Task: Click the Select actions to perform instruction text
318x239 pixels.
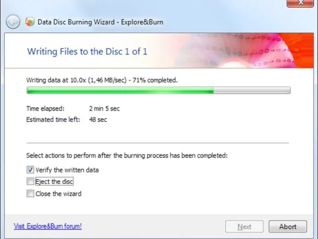Action: pos(127,156)
